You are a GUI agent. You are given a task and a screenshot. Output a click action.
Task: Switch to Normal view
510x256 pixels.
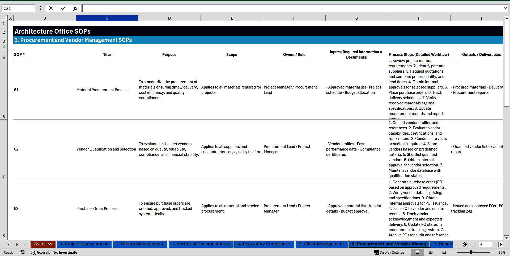[417, 252]
